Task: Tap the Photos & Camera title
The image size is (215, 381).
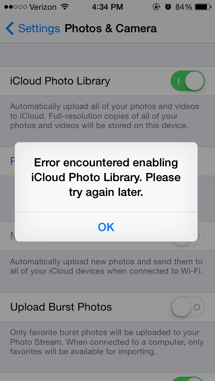Action: (x=111, y=29)
